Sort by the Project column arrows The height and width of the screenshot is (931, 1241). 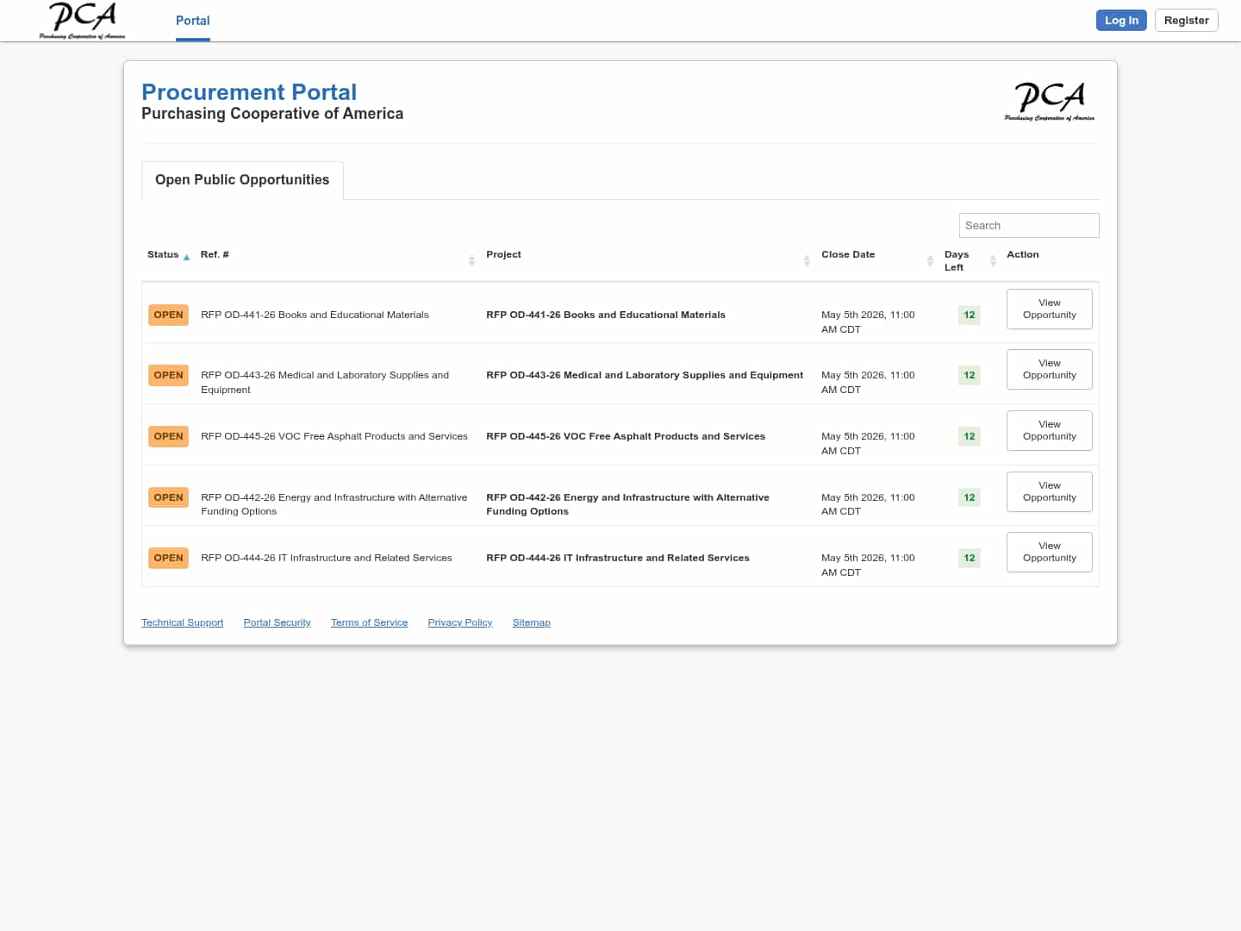point(807,260)
